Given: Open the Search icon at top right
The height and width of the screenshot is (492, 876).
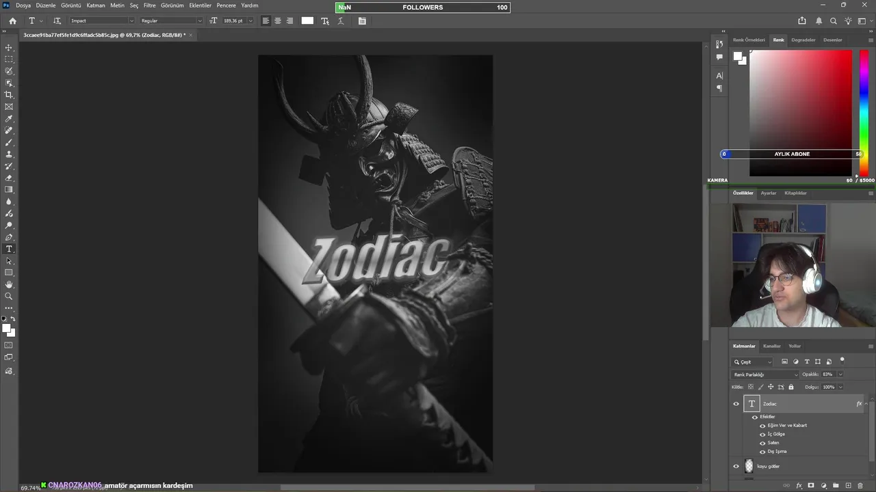Looking at the screenshot, I should [x=833, y=20].
